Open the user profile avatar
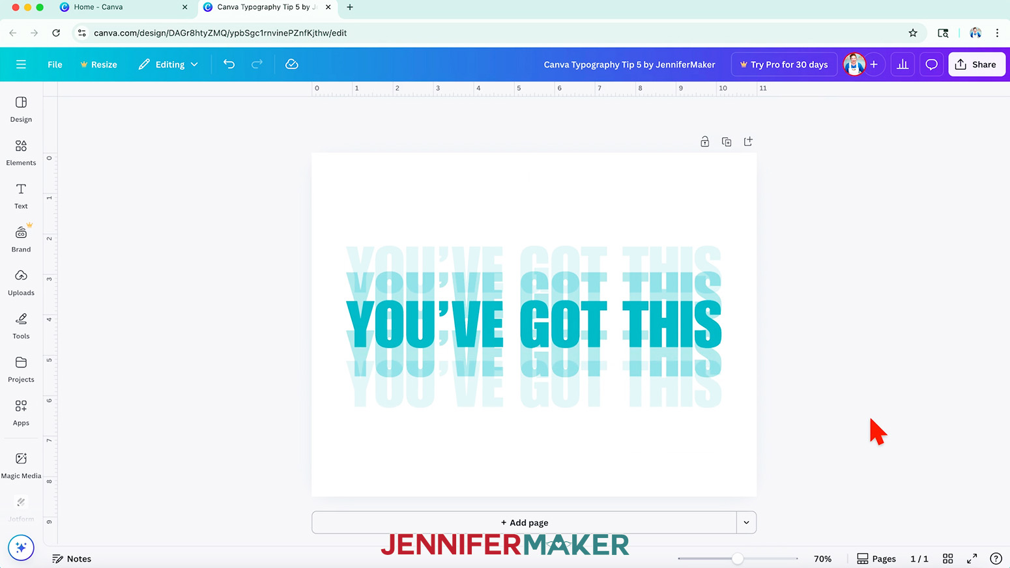1010x568 pixels. [x=854, y=64]
